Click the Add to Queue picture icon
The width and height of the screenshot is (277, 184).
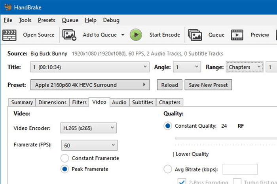click(x=69, y=35)
